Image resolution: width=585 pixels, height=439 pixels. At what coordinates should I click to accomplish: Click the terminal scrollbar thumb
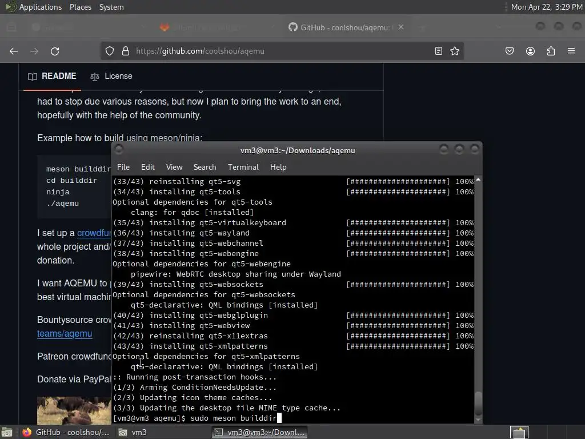(x=478, y=404)
